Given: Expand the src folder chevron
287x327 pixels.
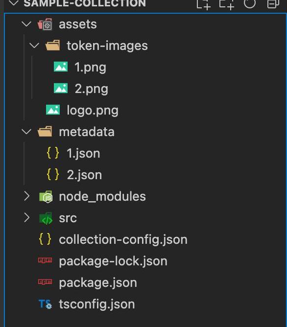Looking at the screenshot, I should point(27,218).
